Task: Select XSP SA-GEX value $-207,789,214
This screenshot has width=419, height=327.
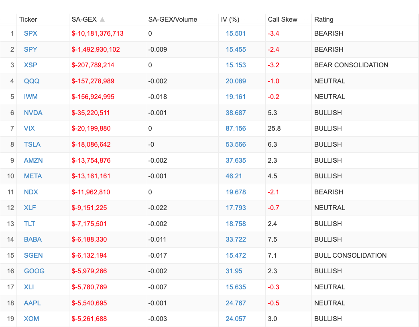Action: coord(93,65)
